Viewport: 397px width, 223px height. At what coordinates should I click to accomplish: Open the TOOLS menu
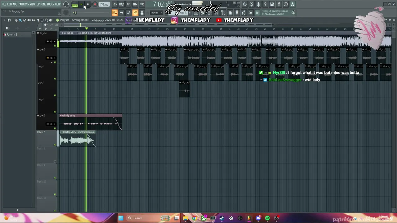[x=50, y=4]
